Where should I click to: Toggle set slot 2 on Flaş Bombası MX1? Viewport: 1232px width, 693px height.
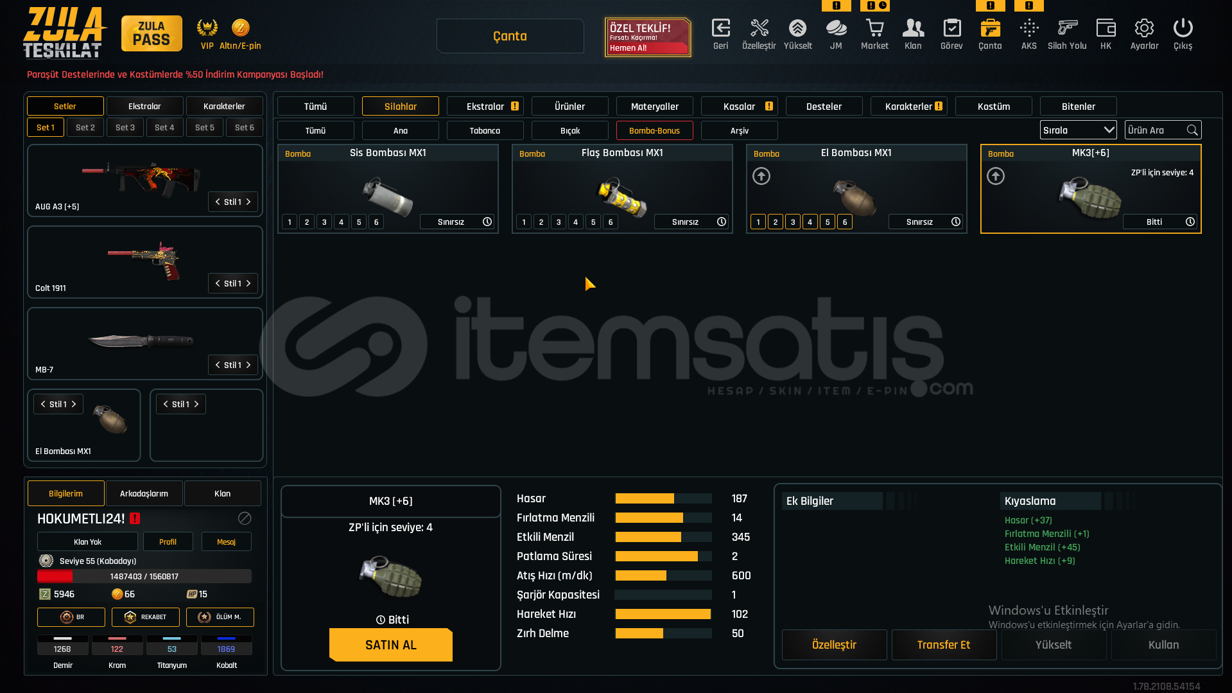[x=541, y=222]
